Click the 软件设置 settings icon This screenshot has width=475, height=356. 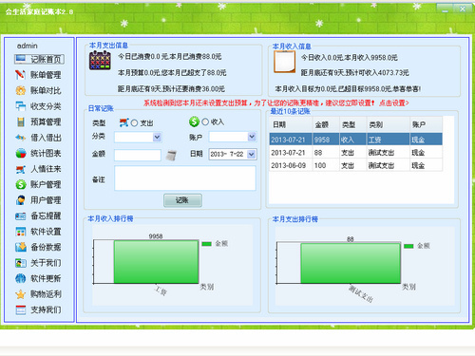[x=21, y=232]
